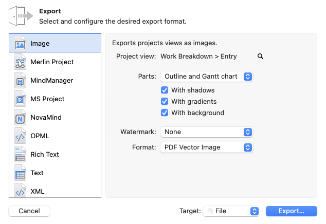The height and width of the screenshot is (224, 326).
Task: Pick the MS Project export icon
Action: (20, 99)
